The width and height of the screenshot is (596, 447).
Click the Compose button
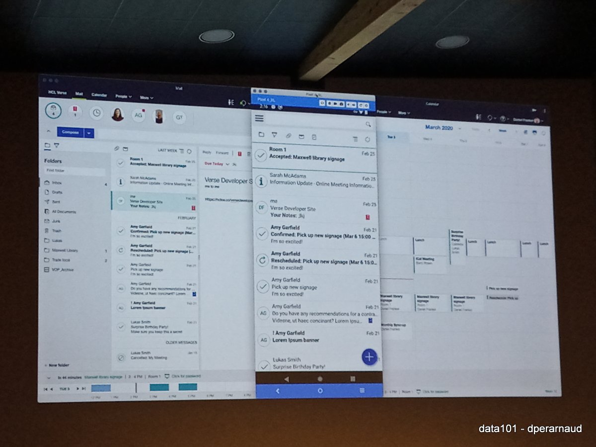click(x=71, y=132)
